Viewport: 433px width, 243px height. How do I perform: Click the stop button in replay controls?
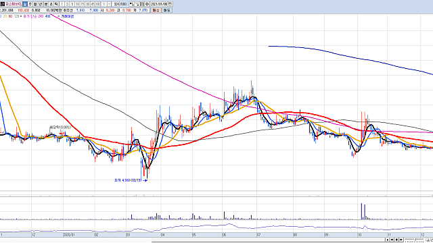tap(396, 240)
